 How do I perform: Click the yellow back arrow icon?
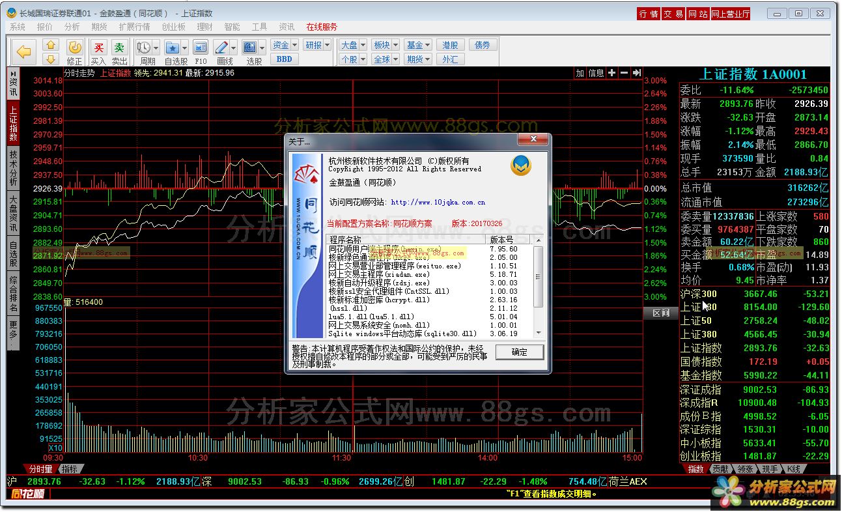coord(24,51)
